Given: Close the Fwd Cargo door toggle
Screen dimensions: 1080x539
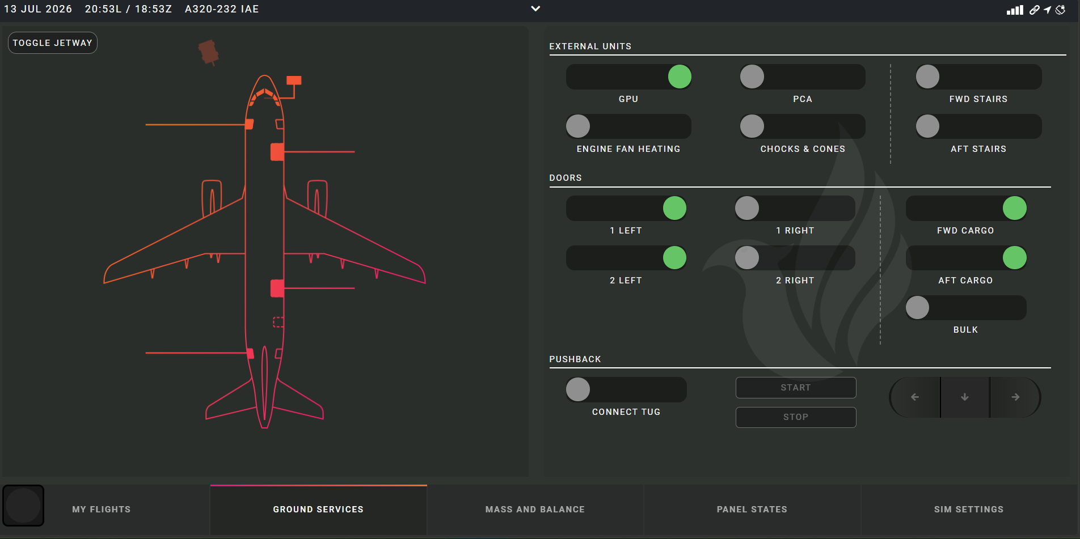Looking at the screenshot, I should click(x=966, y=208).
